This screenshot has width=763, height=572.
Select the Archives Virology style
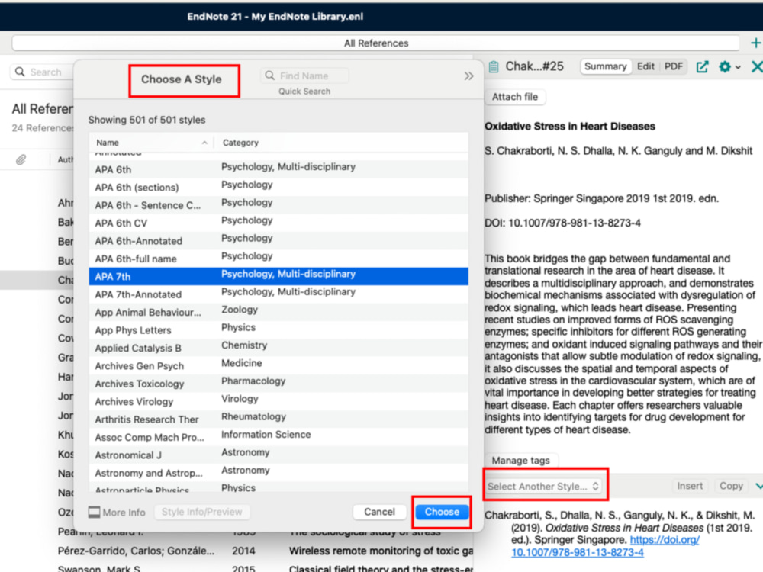tap(278, 401)
